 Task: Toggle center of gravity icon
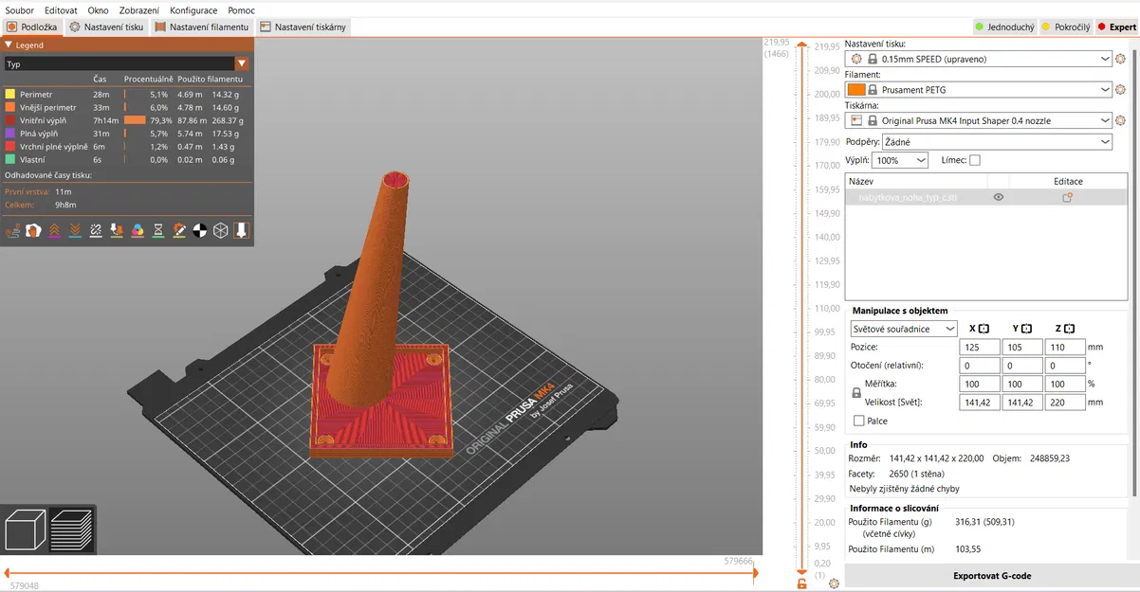200,230
